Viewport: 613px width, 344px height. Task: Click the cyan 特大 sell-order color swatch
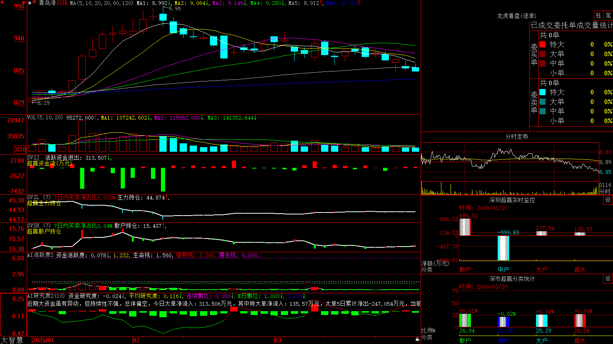(543, 92)
